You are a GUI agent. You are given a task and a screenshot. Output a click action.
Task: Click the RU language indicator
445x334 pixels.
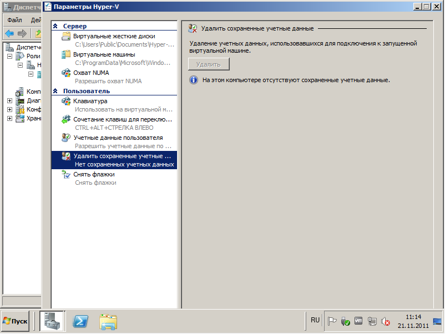(x=315, y=320)
